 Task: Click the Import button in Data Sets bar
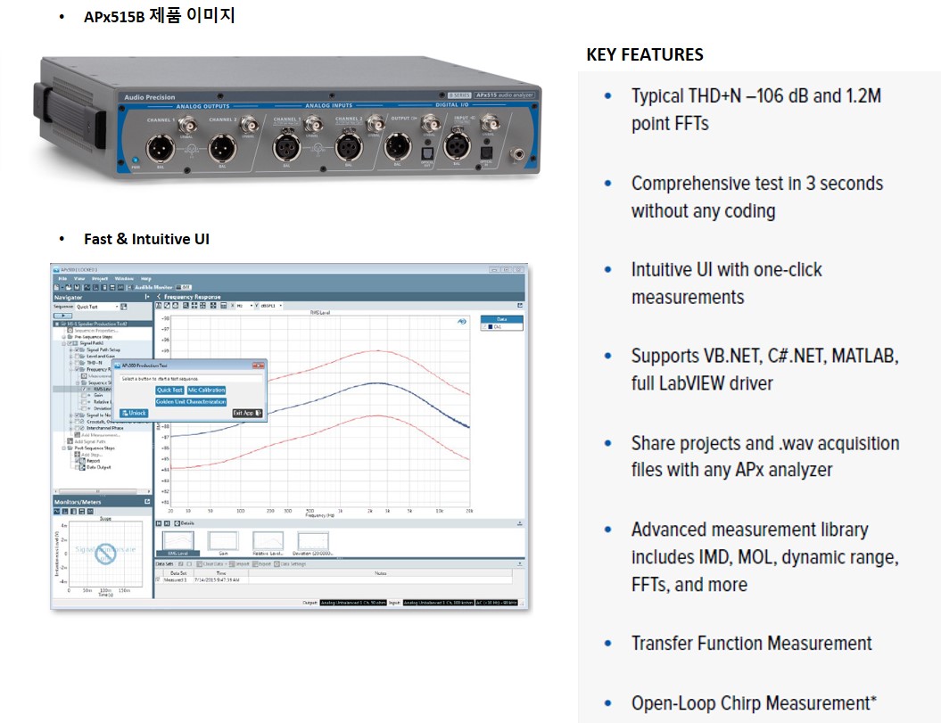pyautogui.click(x=239, y=564)
